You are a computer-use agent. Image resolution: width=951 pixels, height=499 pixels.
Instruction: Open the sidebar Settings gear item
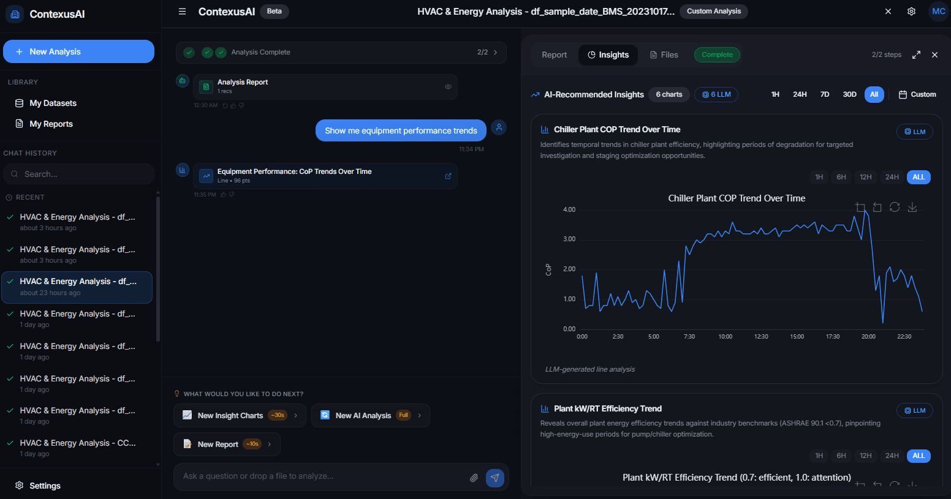point(38,486)
